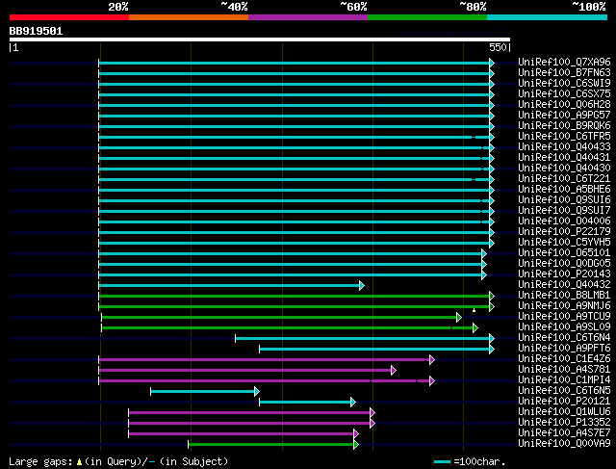616x469 pixels.
Task: Click the magenta arrowhead of the UniRef100_C1E4Z6 bar
Action: pos(432,360)
